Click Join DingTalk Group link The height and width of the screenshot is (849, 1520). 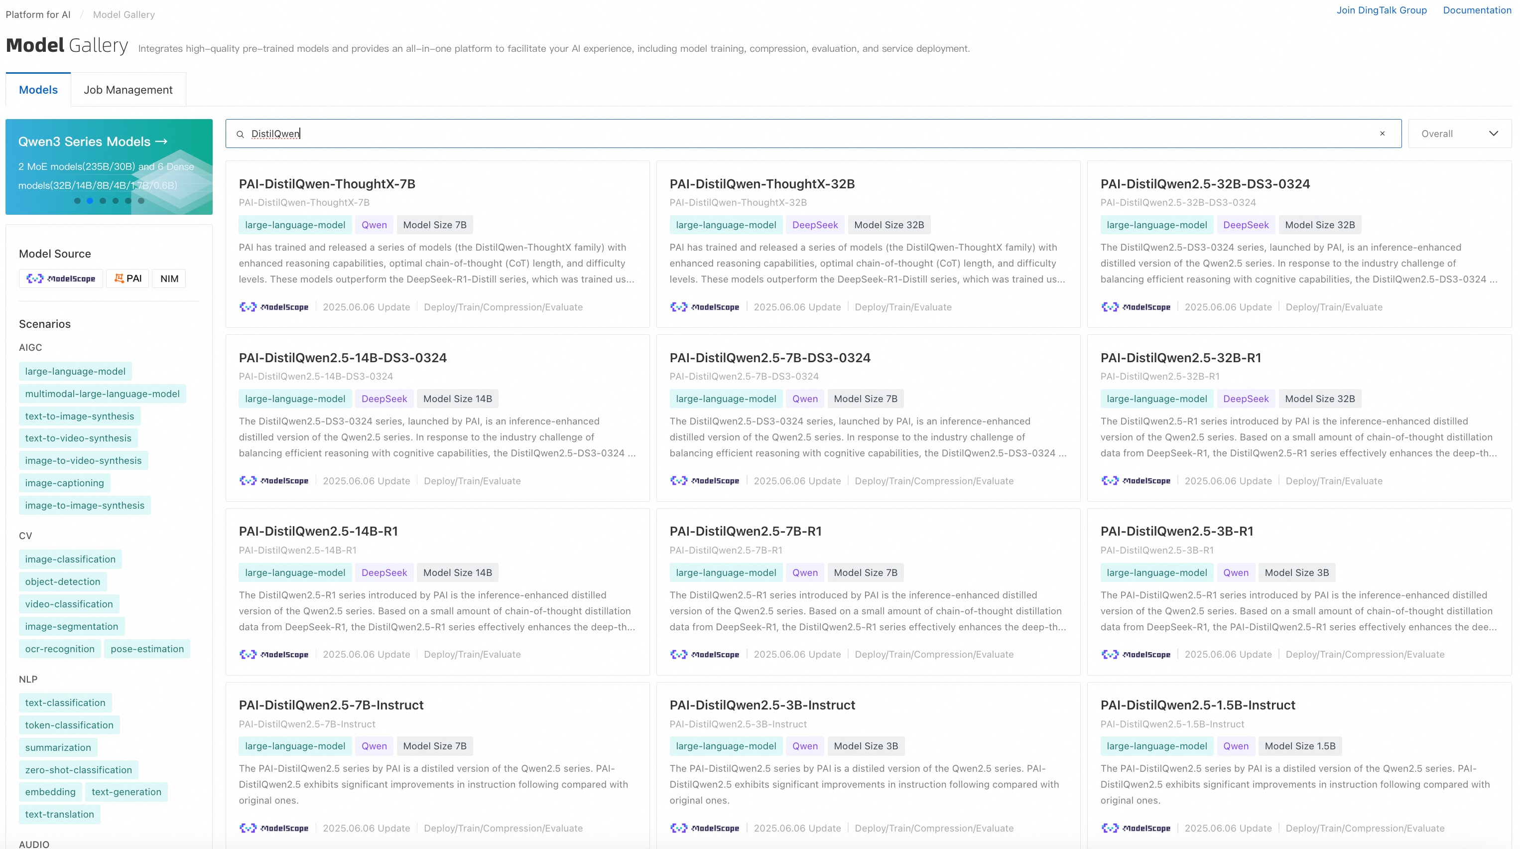pyautogui.click(x=1382, y=10)
